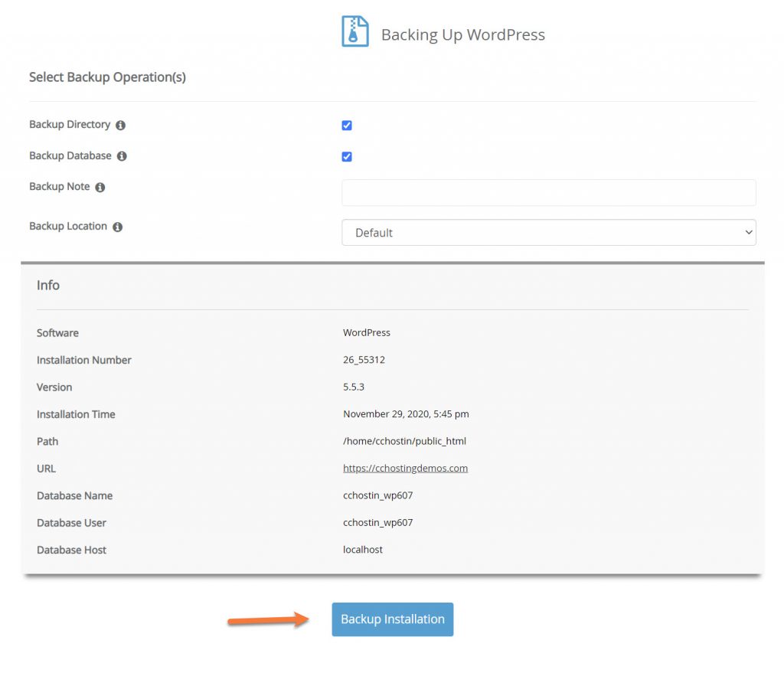Click inside the Backup Note text field
Screen dimensions: 784x673
(548, 193)
